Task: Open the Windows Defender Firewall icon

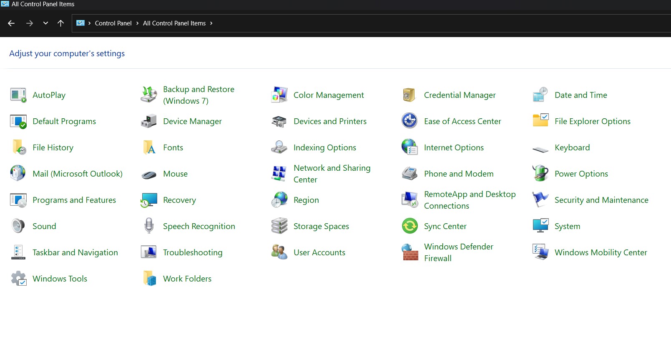Action: click(410, 252)
